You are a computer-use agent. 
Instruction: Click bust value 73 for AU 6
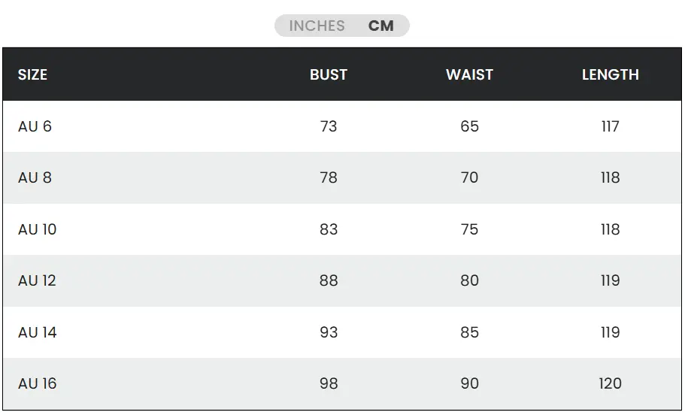click(329, 126)
